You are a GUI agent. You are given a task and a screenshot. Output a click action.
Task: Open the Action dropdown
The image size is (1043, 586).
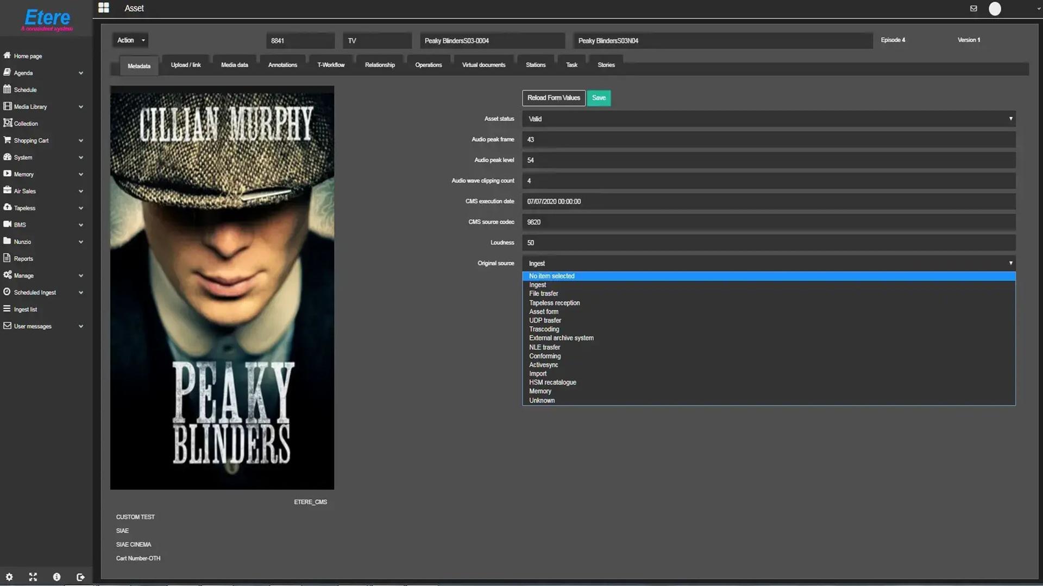[x=131, y=40]
